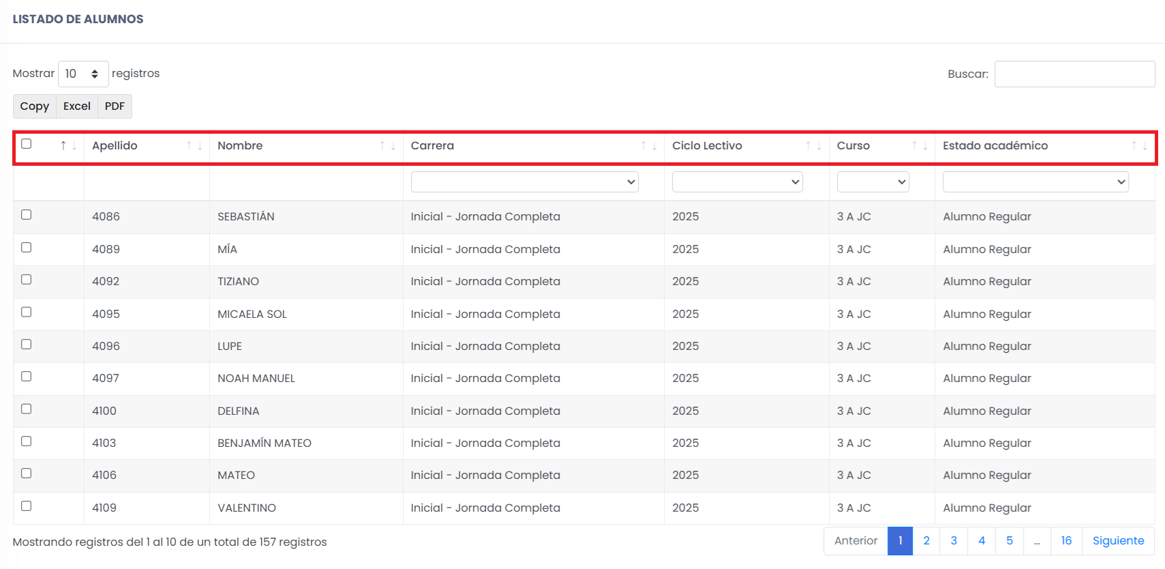The image size is (1165, 569).
Task: Go to page 2 of results
Action: coord(926,541)
